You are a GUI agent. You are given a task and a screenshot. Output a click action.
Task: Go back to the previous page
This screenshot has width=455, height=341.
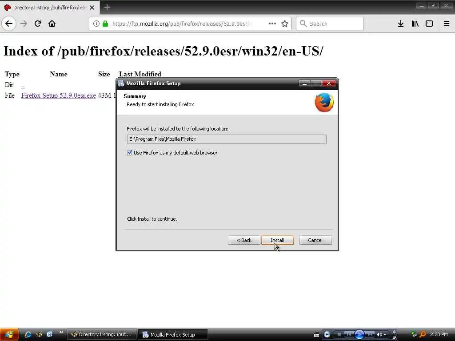click(x=9, y=24)
